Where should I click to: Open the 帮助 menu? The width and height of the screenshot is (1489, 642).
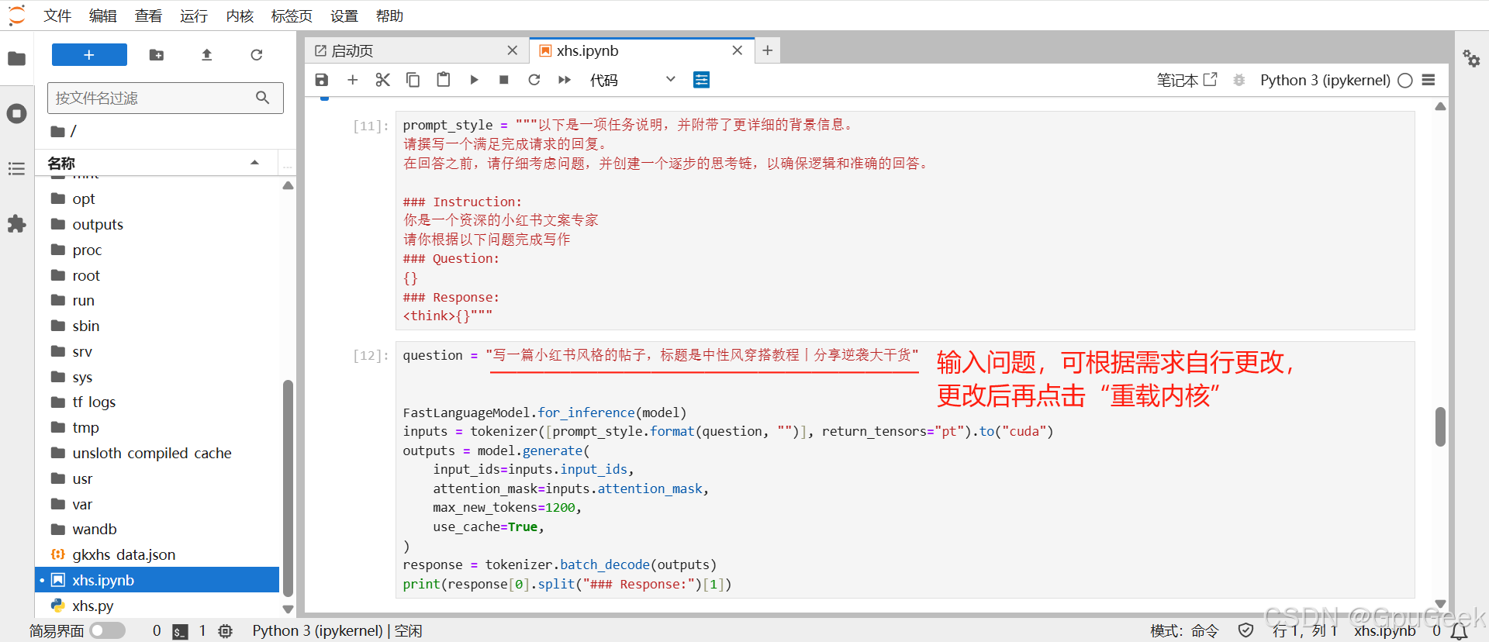point(389,16)
